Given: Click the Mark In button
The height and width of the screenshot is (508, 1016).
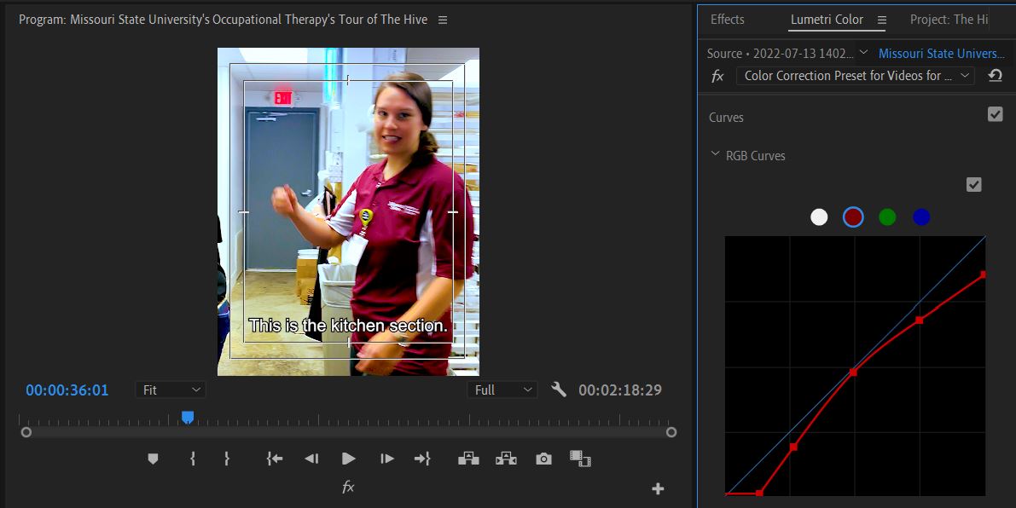Looking at the screenshot, I should (x=193, y=459).
